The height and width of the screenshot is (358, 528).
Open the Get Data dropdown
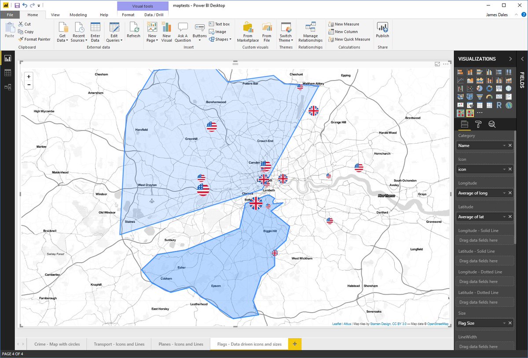pos(62,32)
